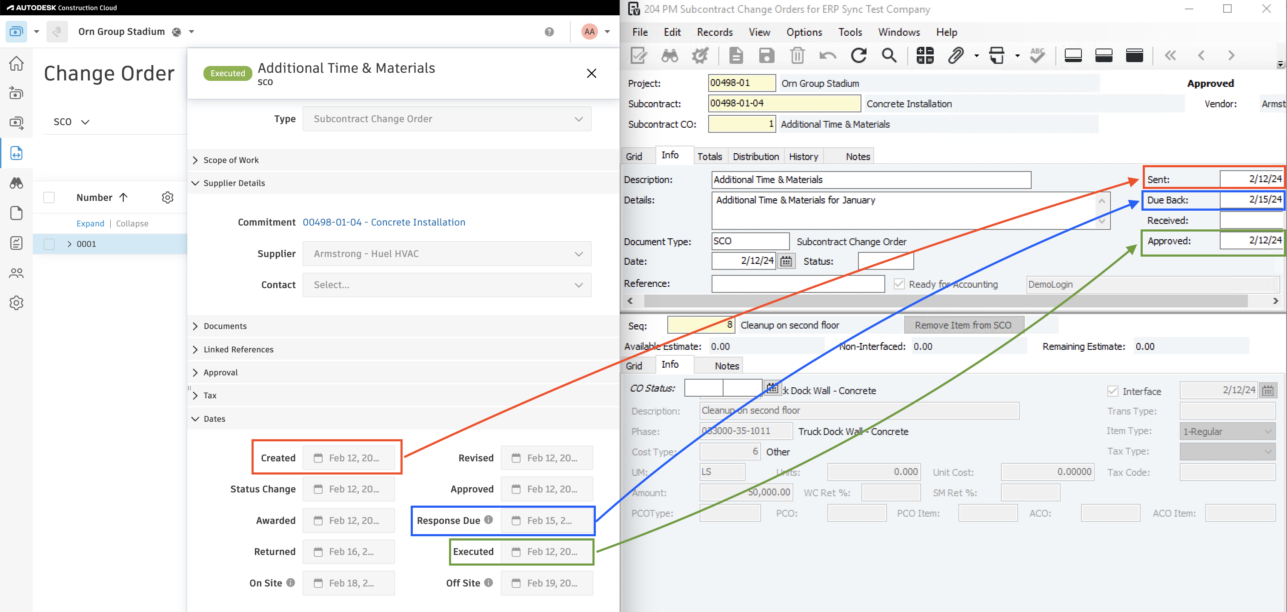Open the File menu
The image size is (1287, 612).
tap(640, 32)
